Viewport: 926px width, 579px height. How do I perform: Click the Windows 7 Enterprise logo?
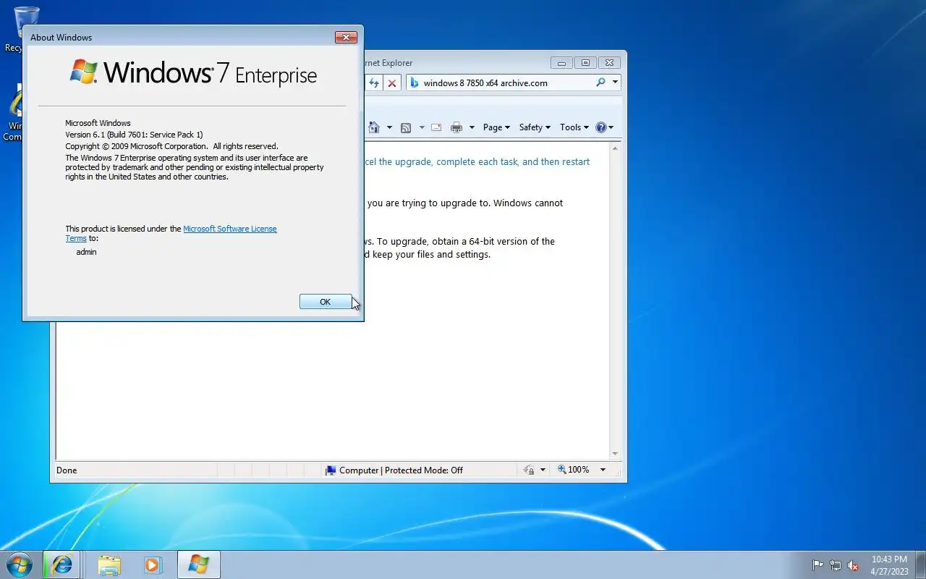(x=193, y=72)
